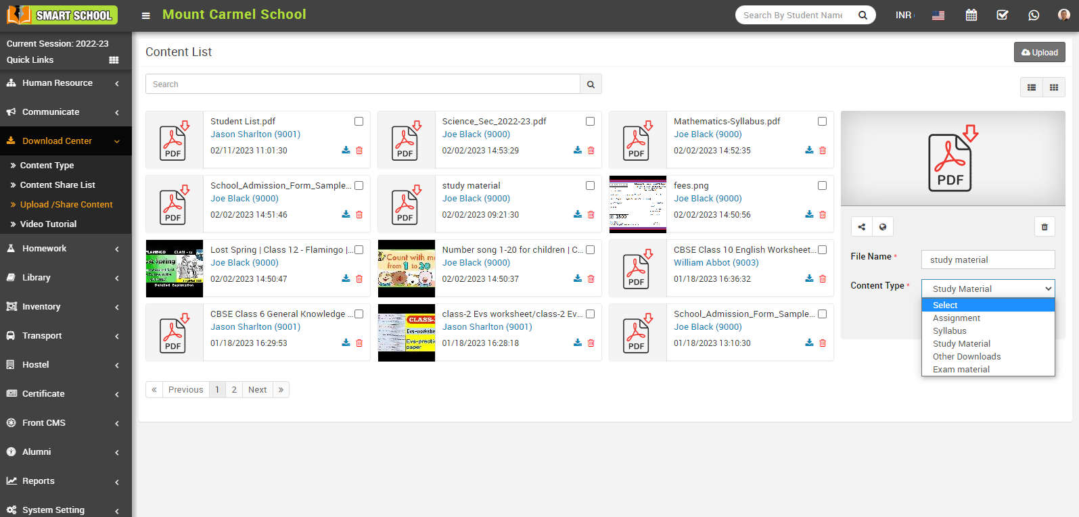Open the WhatsApp icon in header
Screen dimensions: 1079x517
point(1033,15)
